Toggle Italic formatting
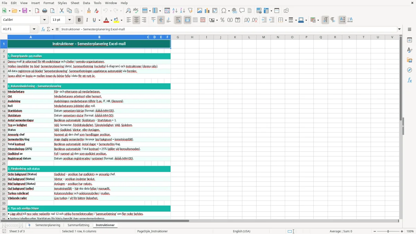 tap(87, 20)
